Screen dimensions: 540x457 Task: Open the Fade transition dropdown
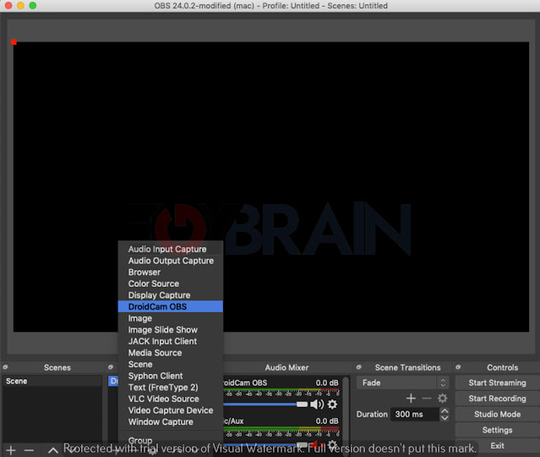click(402, 383)
